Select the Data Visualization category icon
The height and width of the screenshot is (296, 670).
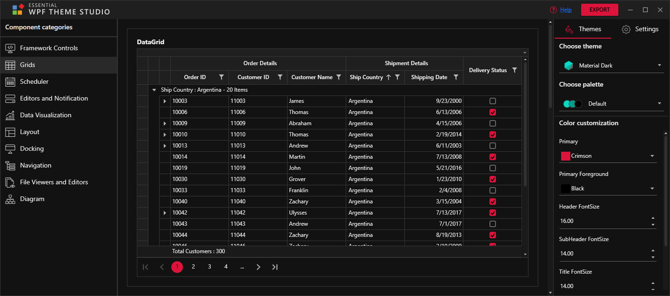(10, 115)
